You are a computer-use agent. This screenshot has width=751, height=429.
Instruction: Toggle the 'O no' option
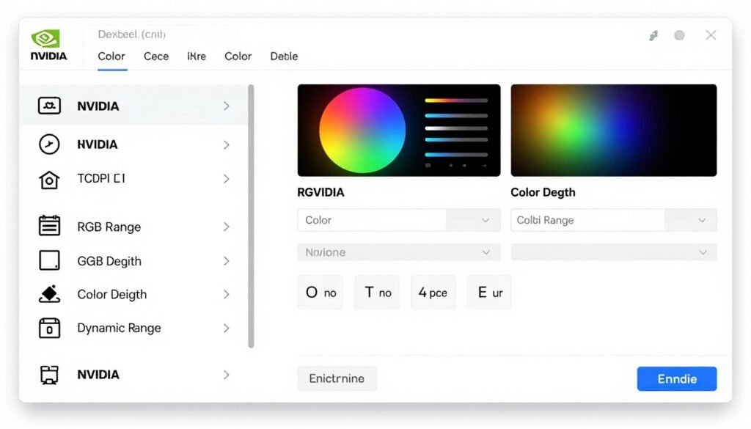320,292
